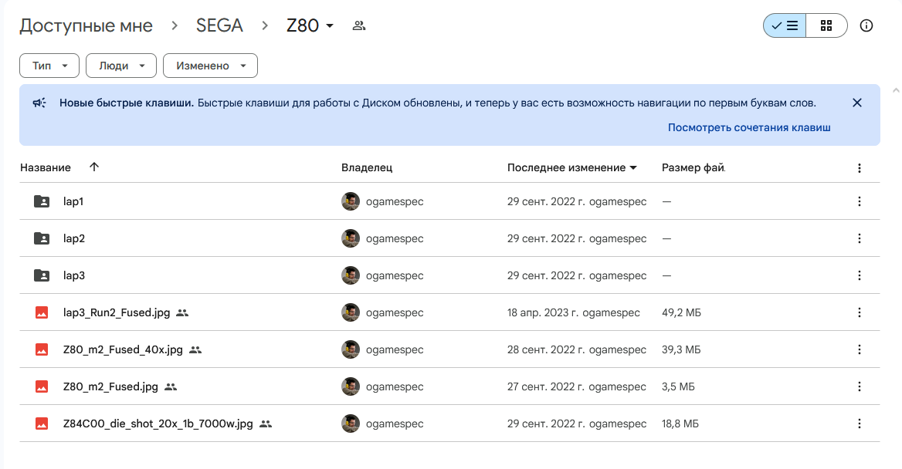This screenshot has height=469, width=902.
Task: Click the lap2 shared folder icon
Action: (x=42, y=238)
